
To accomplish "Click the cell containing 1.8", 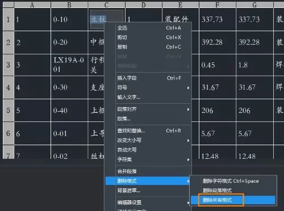I will coord(254,65).
